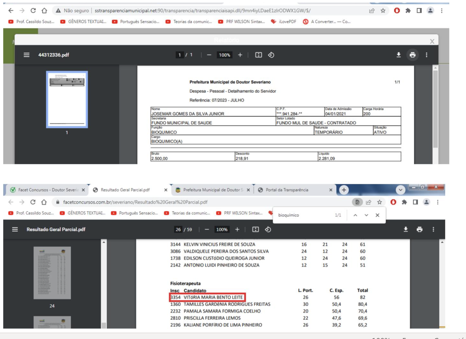Toggle sidebar menu in 44312336.pdf viewer

pos(27,55)
